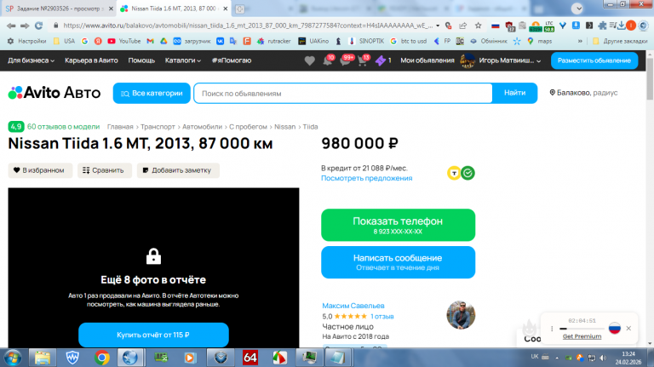Click Написать сообщение button
The image size is (654, 367).
pyautogui.click(x=398, y=262)
